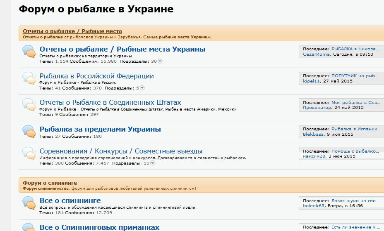Click forum icon beside Рыбалка за пределами Украины
Viewport: 384px width, 231px height.
(x=28, y=131)
